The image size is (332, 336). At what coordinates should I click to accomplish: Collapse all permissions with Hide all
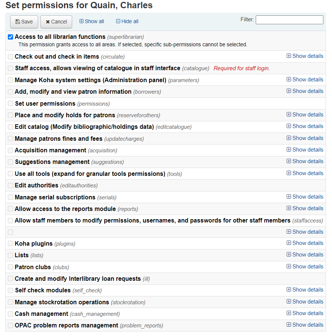click(127, 21)
